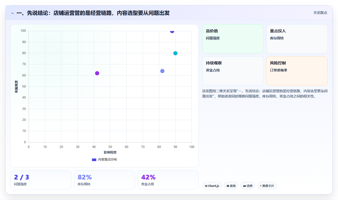Click the 订单准确率 text

279,70
